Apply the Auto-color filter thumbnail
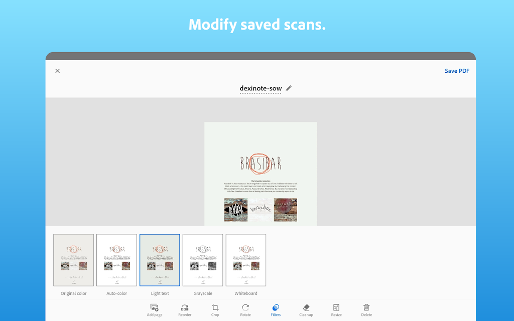Viewport: 514px width, 321px height. tap(116, 260)
